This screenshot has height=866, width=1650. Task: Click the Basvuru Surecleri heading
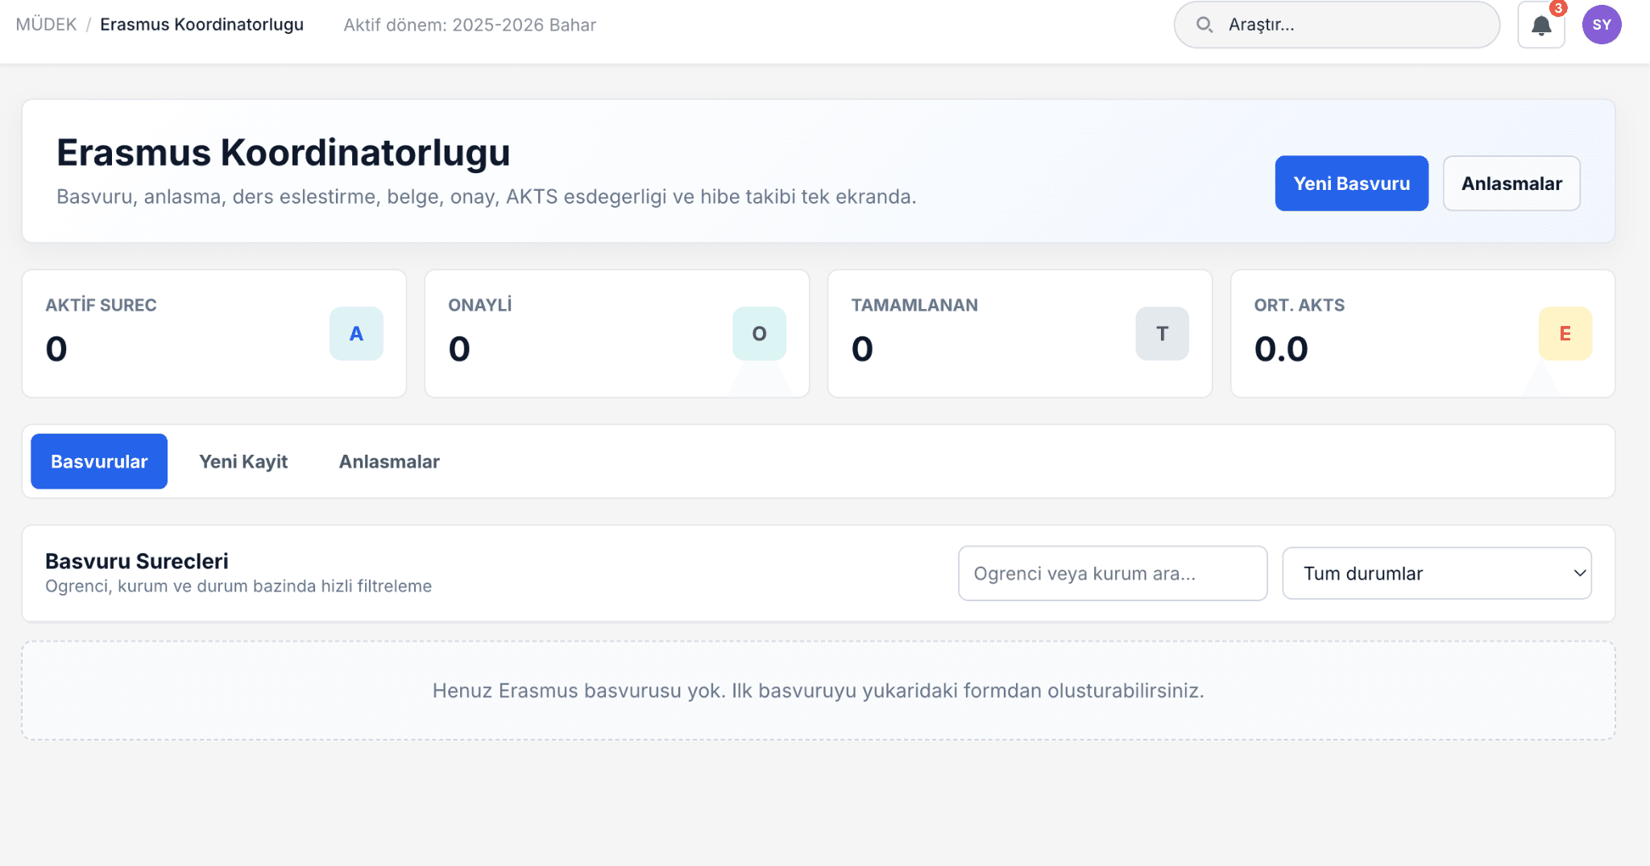click(137, 561)
